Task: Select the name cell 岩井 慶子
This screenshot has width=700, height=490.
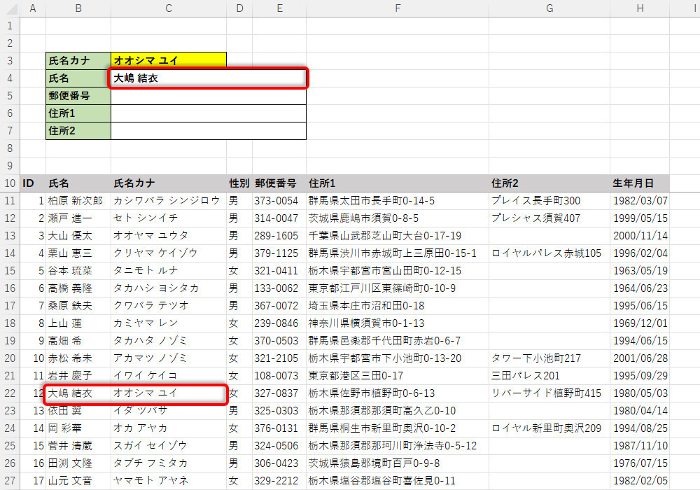Action: 78,376
